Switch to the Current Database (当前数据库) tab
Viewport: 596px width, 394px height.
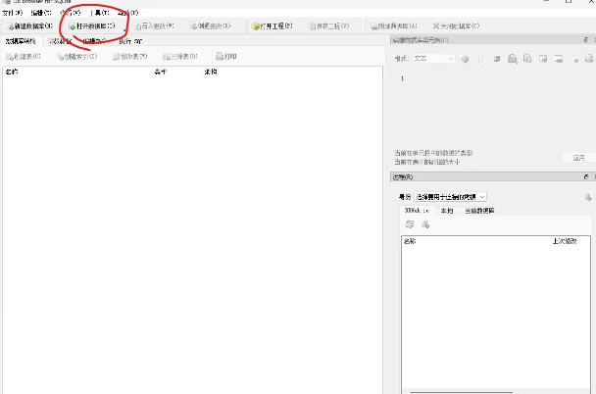[x=479, y=210]
